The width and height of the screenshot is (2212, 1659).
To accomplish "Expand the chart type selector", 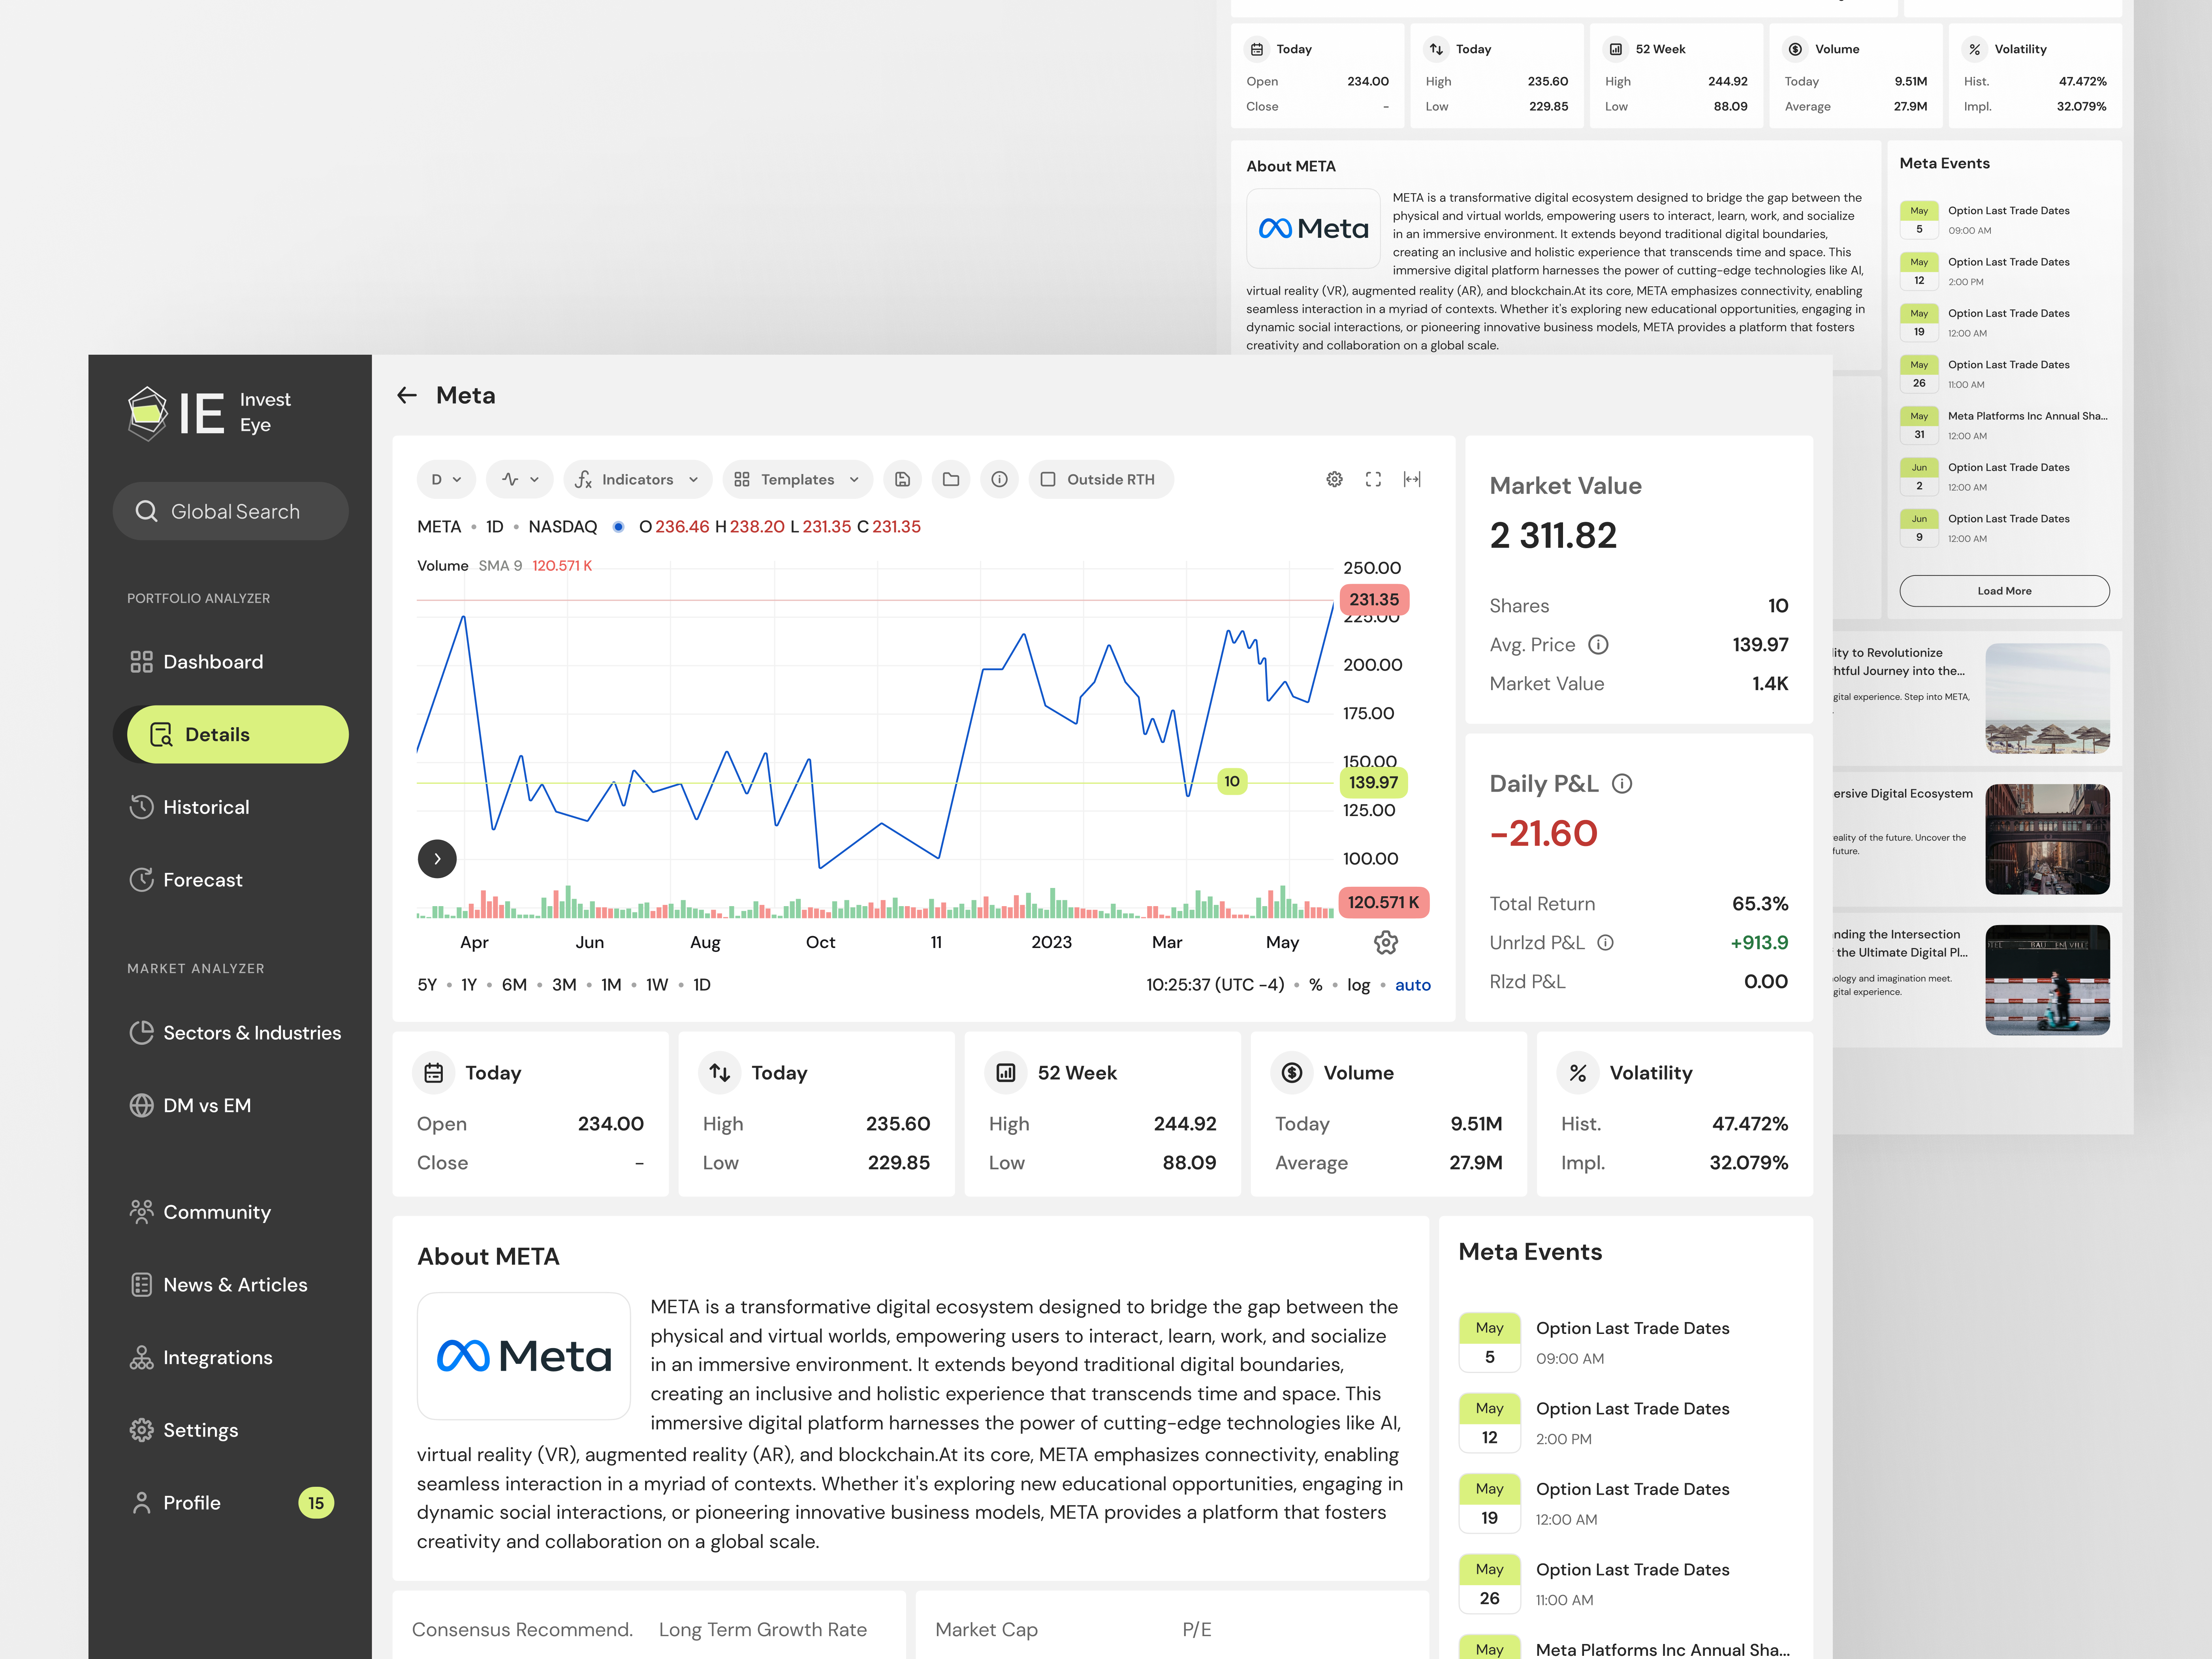I will [x=519, y=479].
